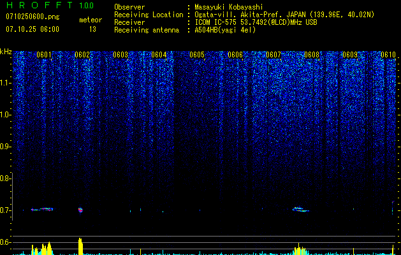Screen dimensions: 401x255
Task: Click the date stamp 07.10.25 06:00
Action: 33,29
